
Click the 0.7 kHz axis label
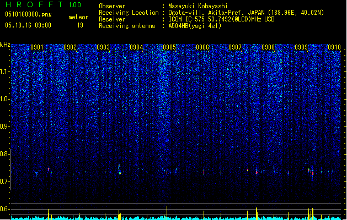5,182
